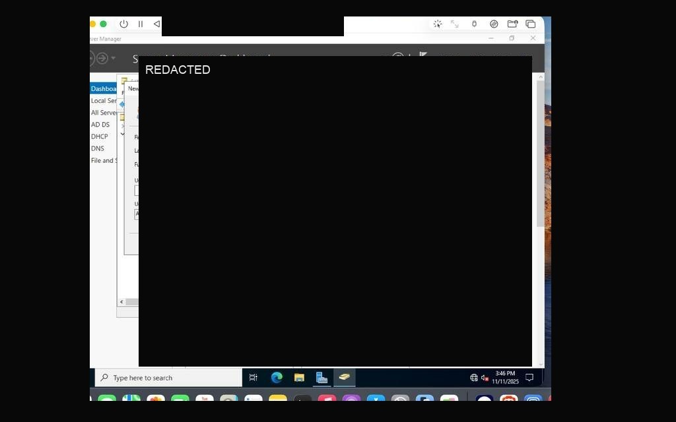Open the network status tray icon
This screenshot has height=422, width=676.
[474, 378]
